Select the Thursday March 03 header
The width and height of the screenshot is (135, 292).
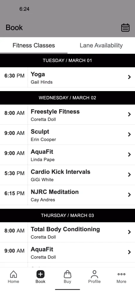tap(67, 215)
